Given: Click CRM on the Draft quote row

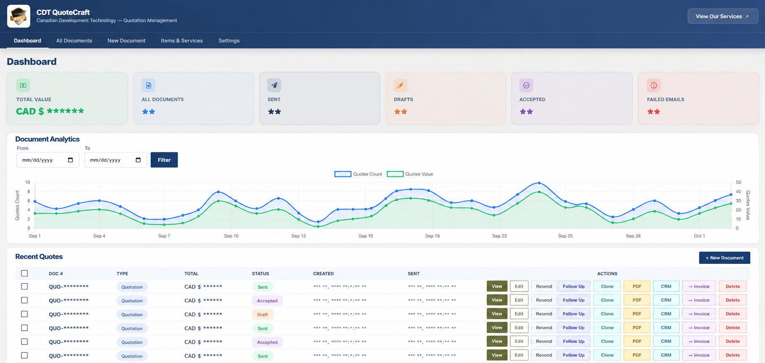Looking at the screenshot, I should tap(666, 314).
